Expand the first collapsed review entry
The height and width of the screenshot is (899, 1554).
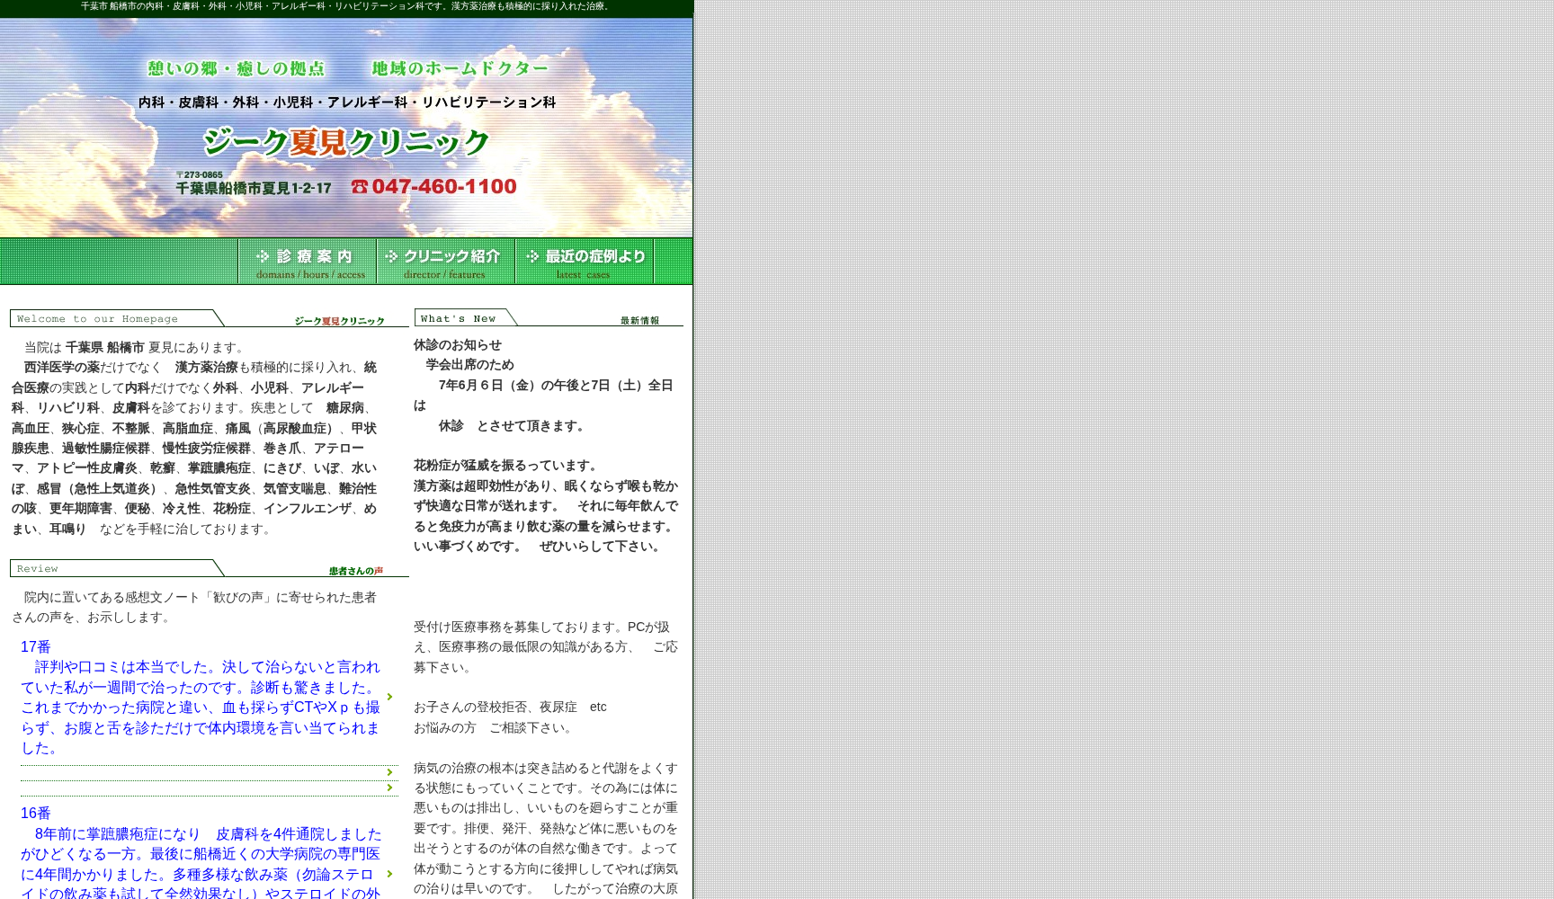(390, 771)
